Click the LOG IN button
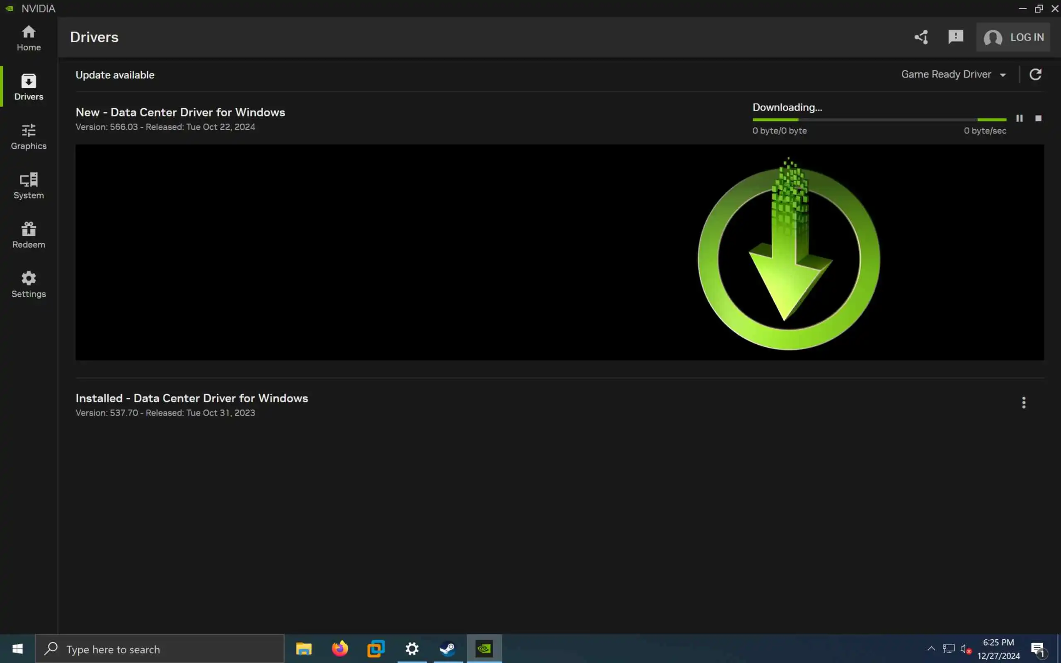The height and width of the screenshot is (663, 1061). (x=1013, y=37)
